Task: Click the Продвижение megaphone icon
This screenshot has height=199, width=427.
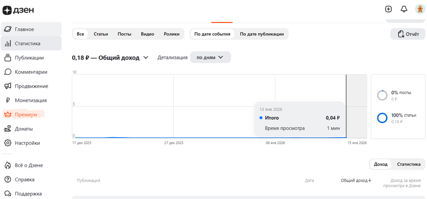Action: click(7, 86)
